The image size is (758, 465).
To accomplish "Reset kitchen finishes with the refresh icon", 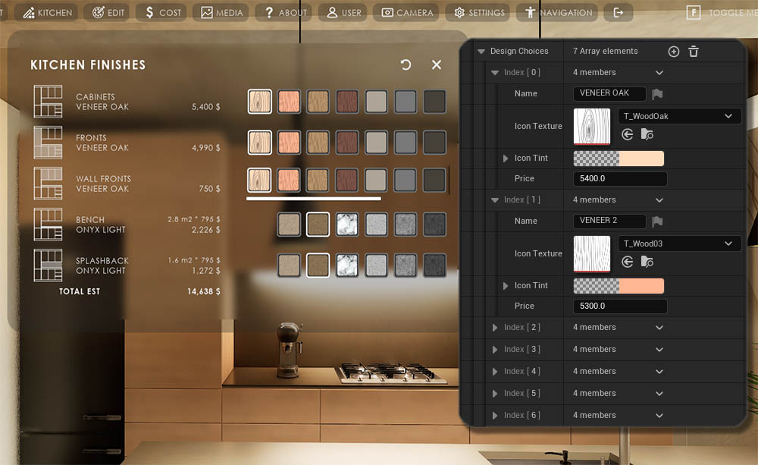I will (x=406, y=64).
